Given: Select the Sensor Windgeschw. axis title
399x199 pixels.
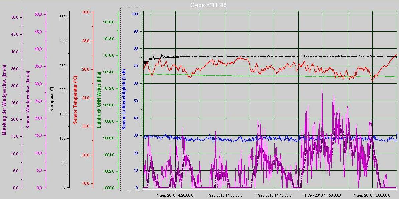Looking at the screenshot, I should (28, 100).
